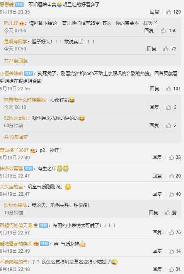
Task: Like the comment with 129 likes
Action: click(x=169, y=12)
